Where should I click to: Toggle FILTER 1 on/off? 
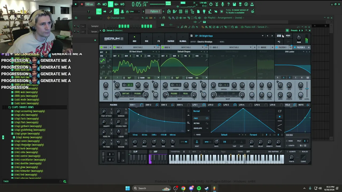pyautogui.click(x=277, y=47)
